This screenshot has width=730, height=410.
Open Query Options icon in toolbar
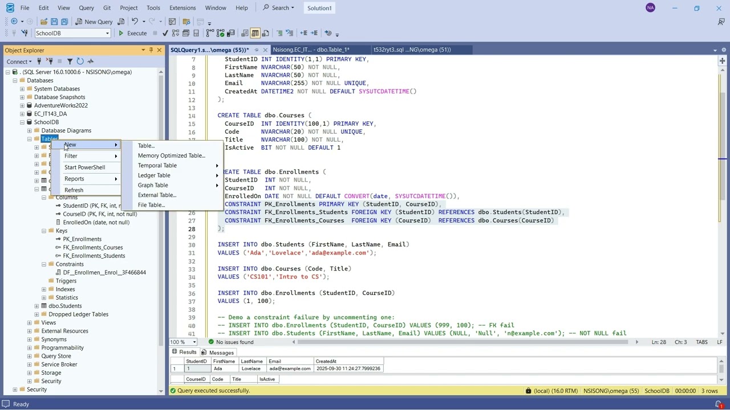pyautogui.click(x=186, y=33)
